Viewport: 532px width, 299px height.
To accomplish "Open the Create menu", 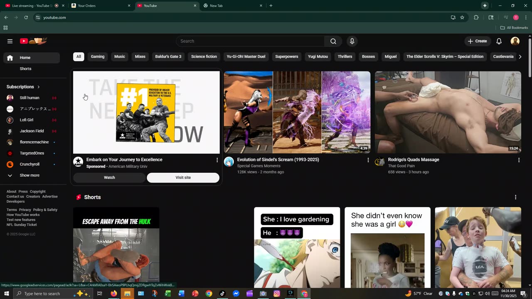I will [477, 41].
